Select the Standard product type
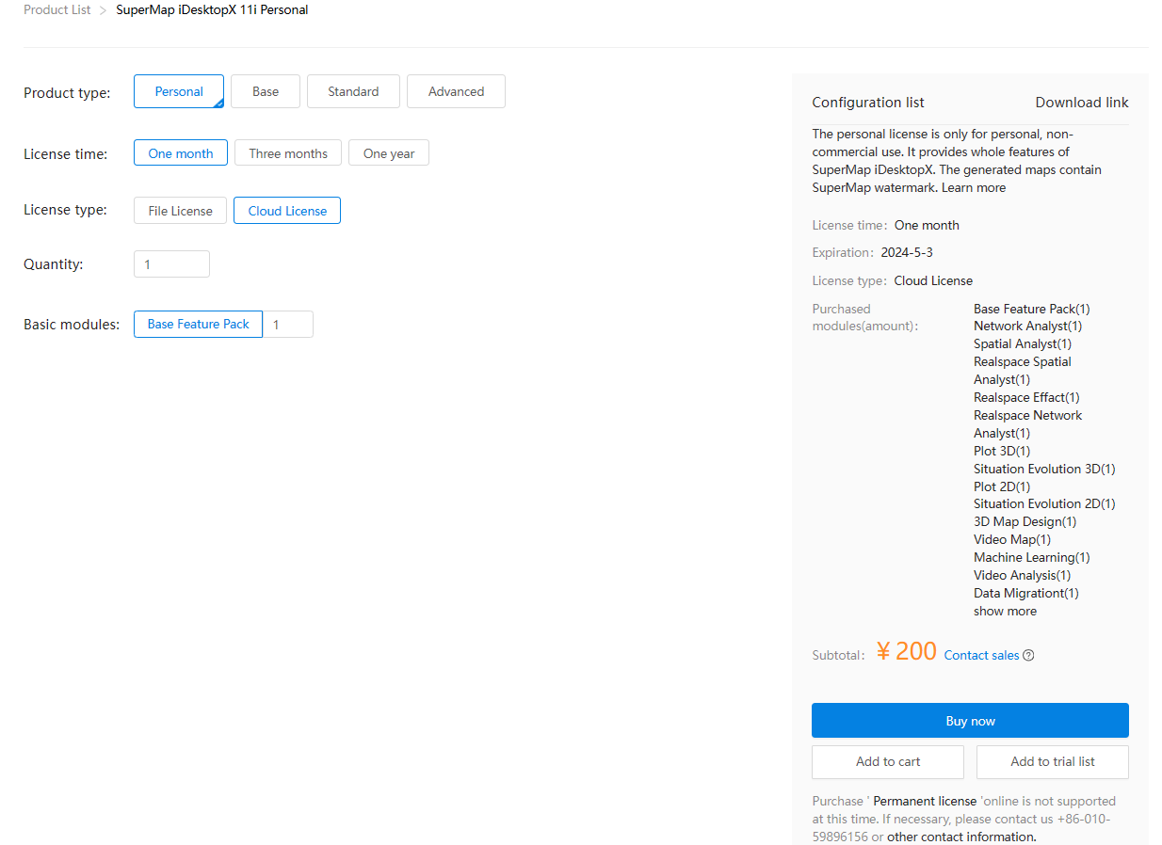 click(x=353, y=91)
